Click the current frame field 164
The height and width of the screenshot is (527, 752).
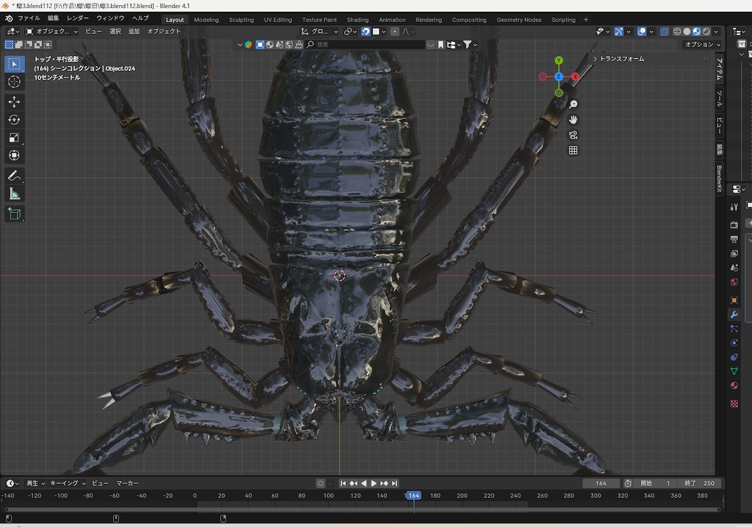point(601,483)
